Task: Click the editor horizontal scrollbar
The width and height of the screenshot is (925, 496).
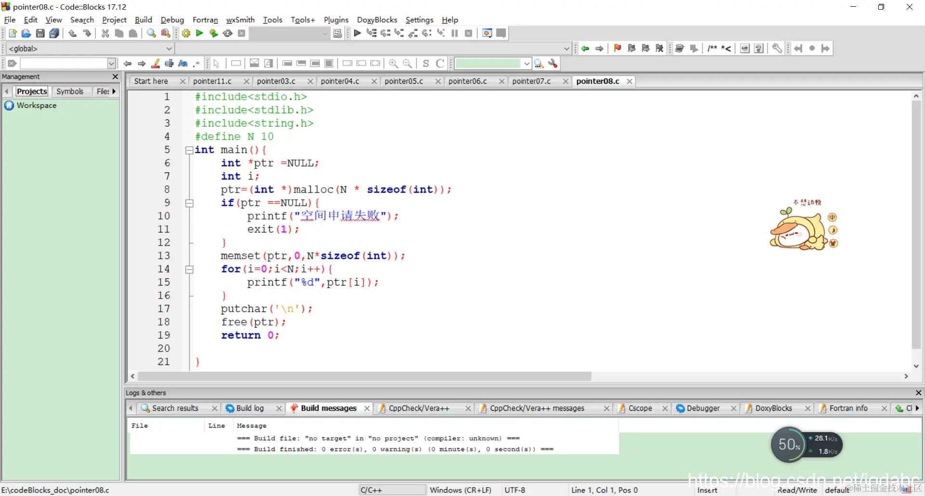Action: 364,376
